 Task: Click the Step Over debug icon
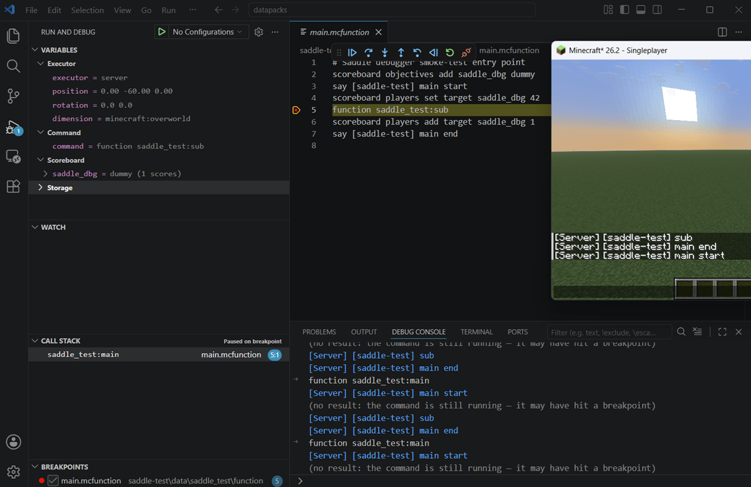(x=369, y=53)
